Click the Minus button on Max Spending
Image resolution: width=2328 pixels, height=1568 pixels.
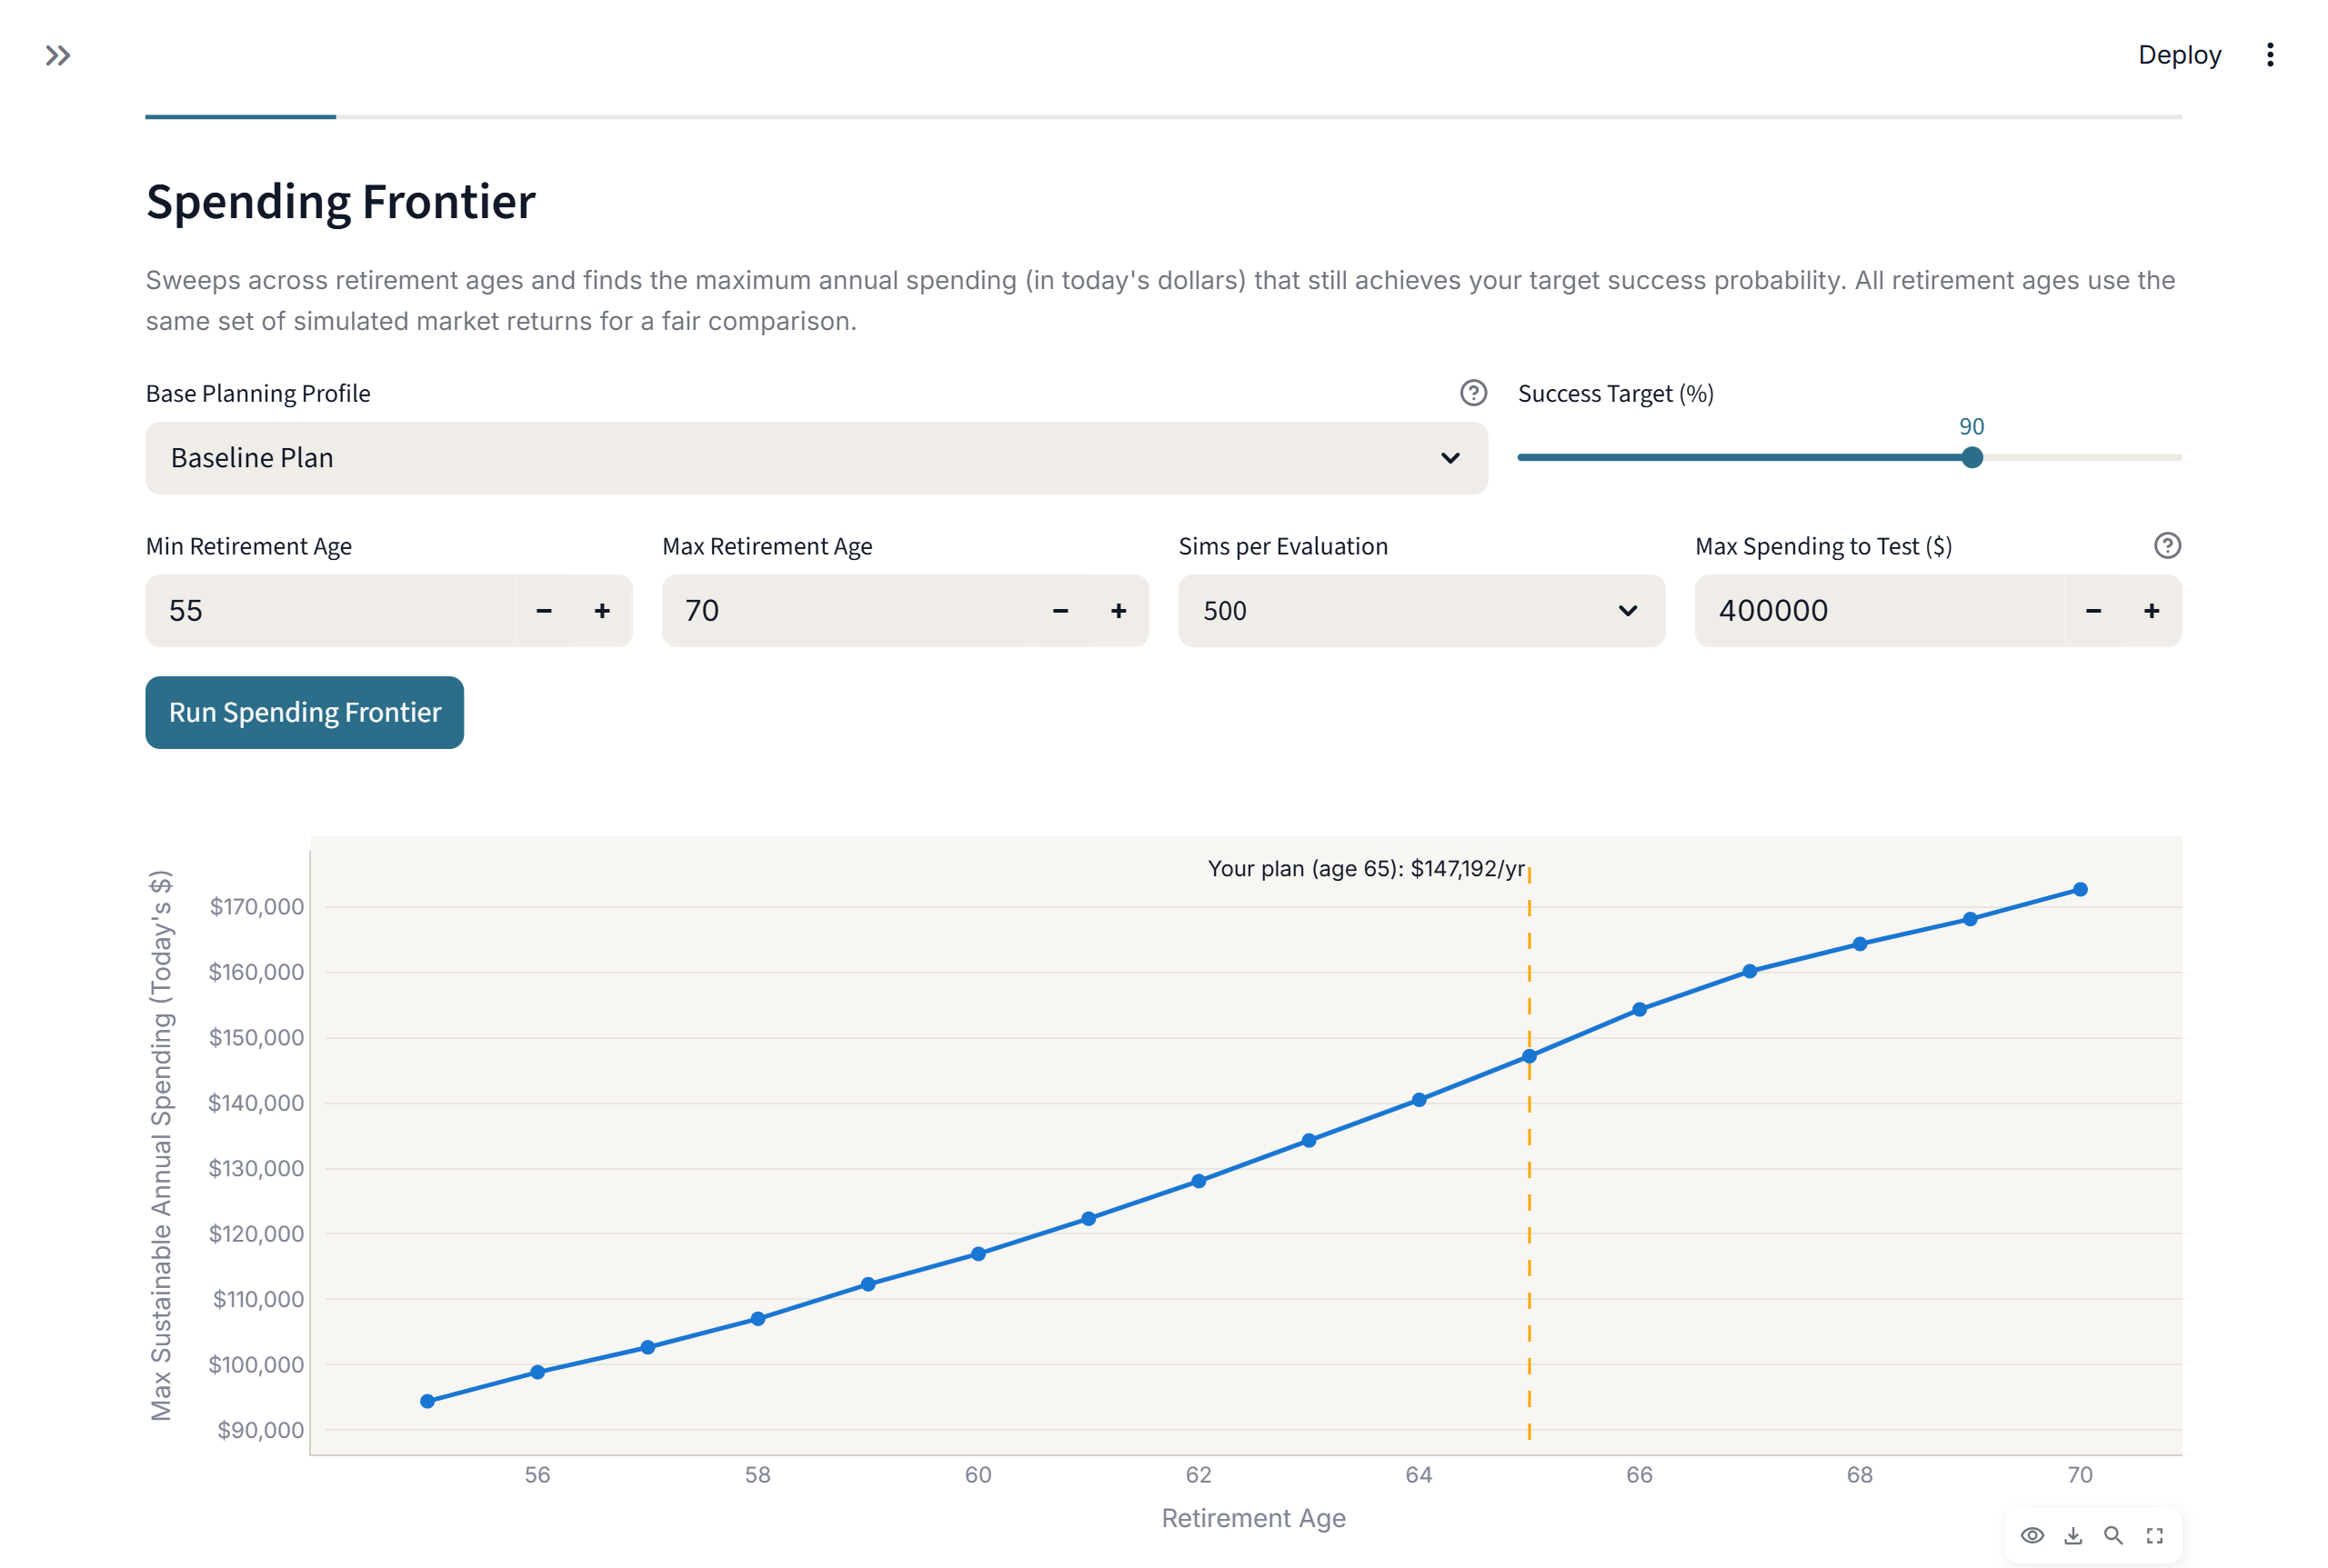pos(2094,611)
